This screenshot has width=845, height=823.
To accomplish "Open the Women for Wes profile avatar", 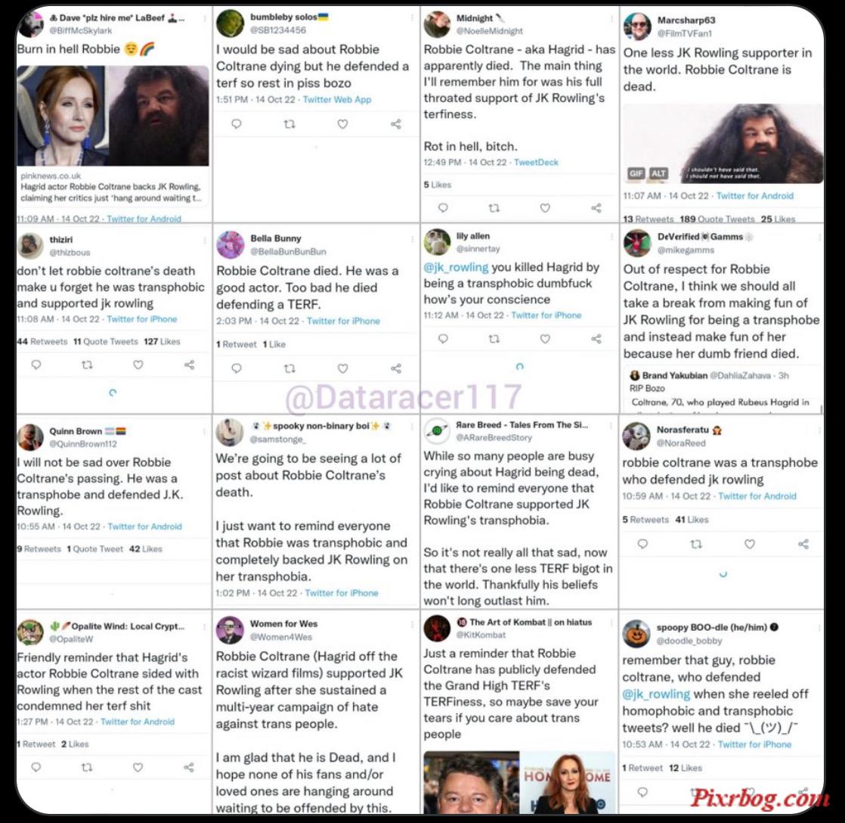I will (x=230, y=630).
